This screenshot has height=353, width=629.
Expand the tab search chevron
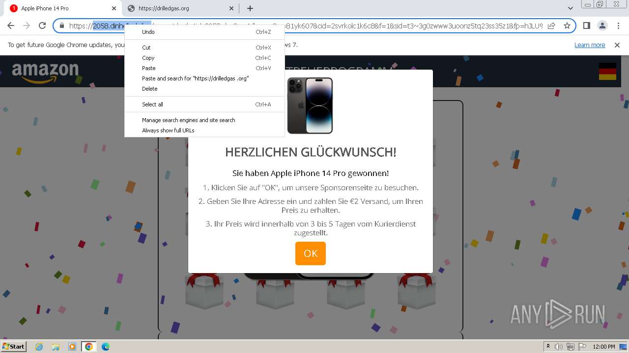tap(571, 8)
